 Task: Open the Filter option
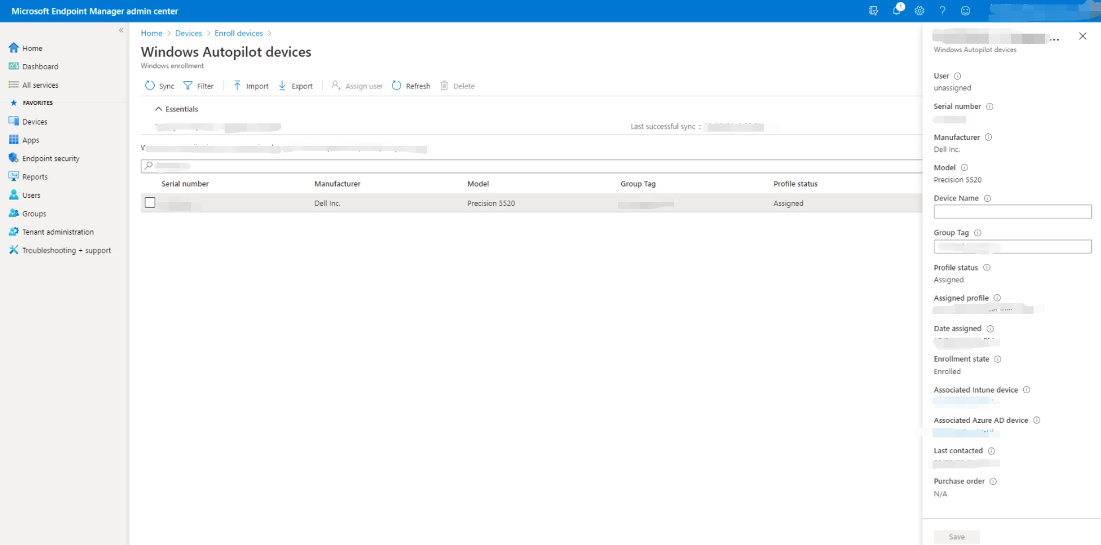[x=198, y=86]
